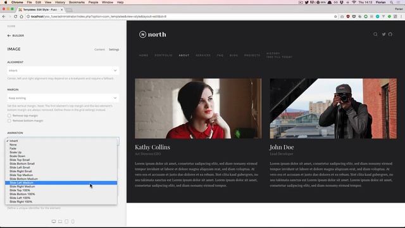Open Twitter icon in macOS menu bar
Viewport: 405px width, 228px height.
pyautogui.click(x=306, y=3)
